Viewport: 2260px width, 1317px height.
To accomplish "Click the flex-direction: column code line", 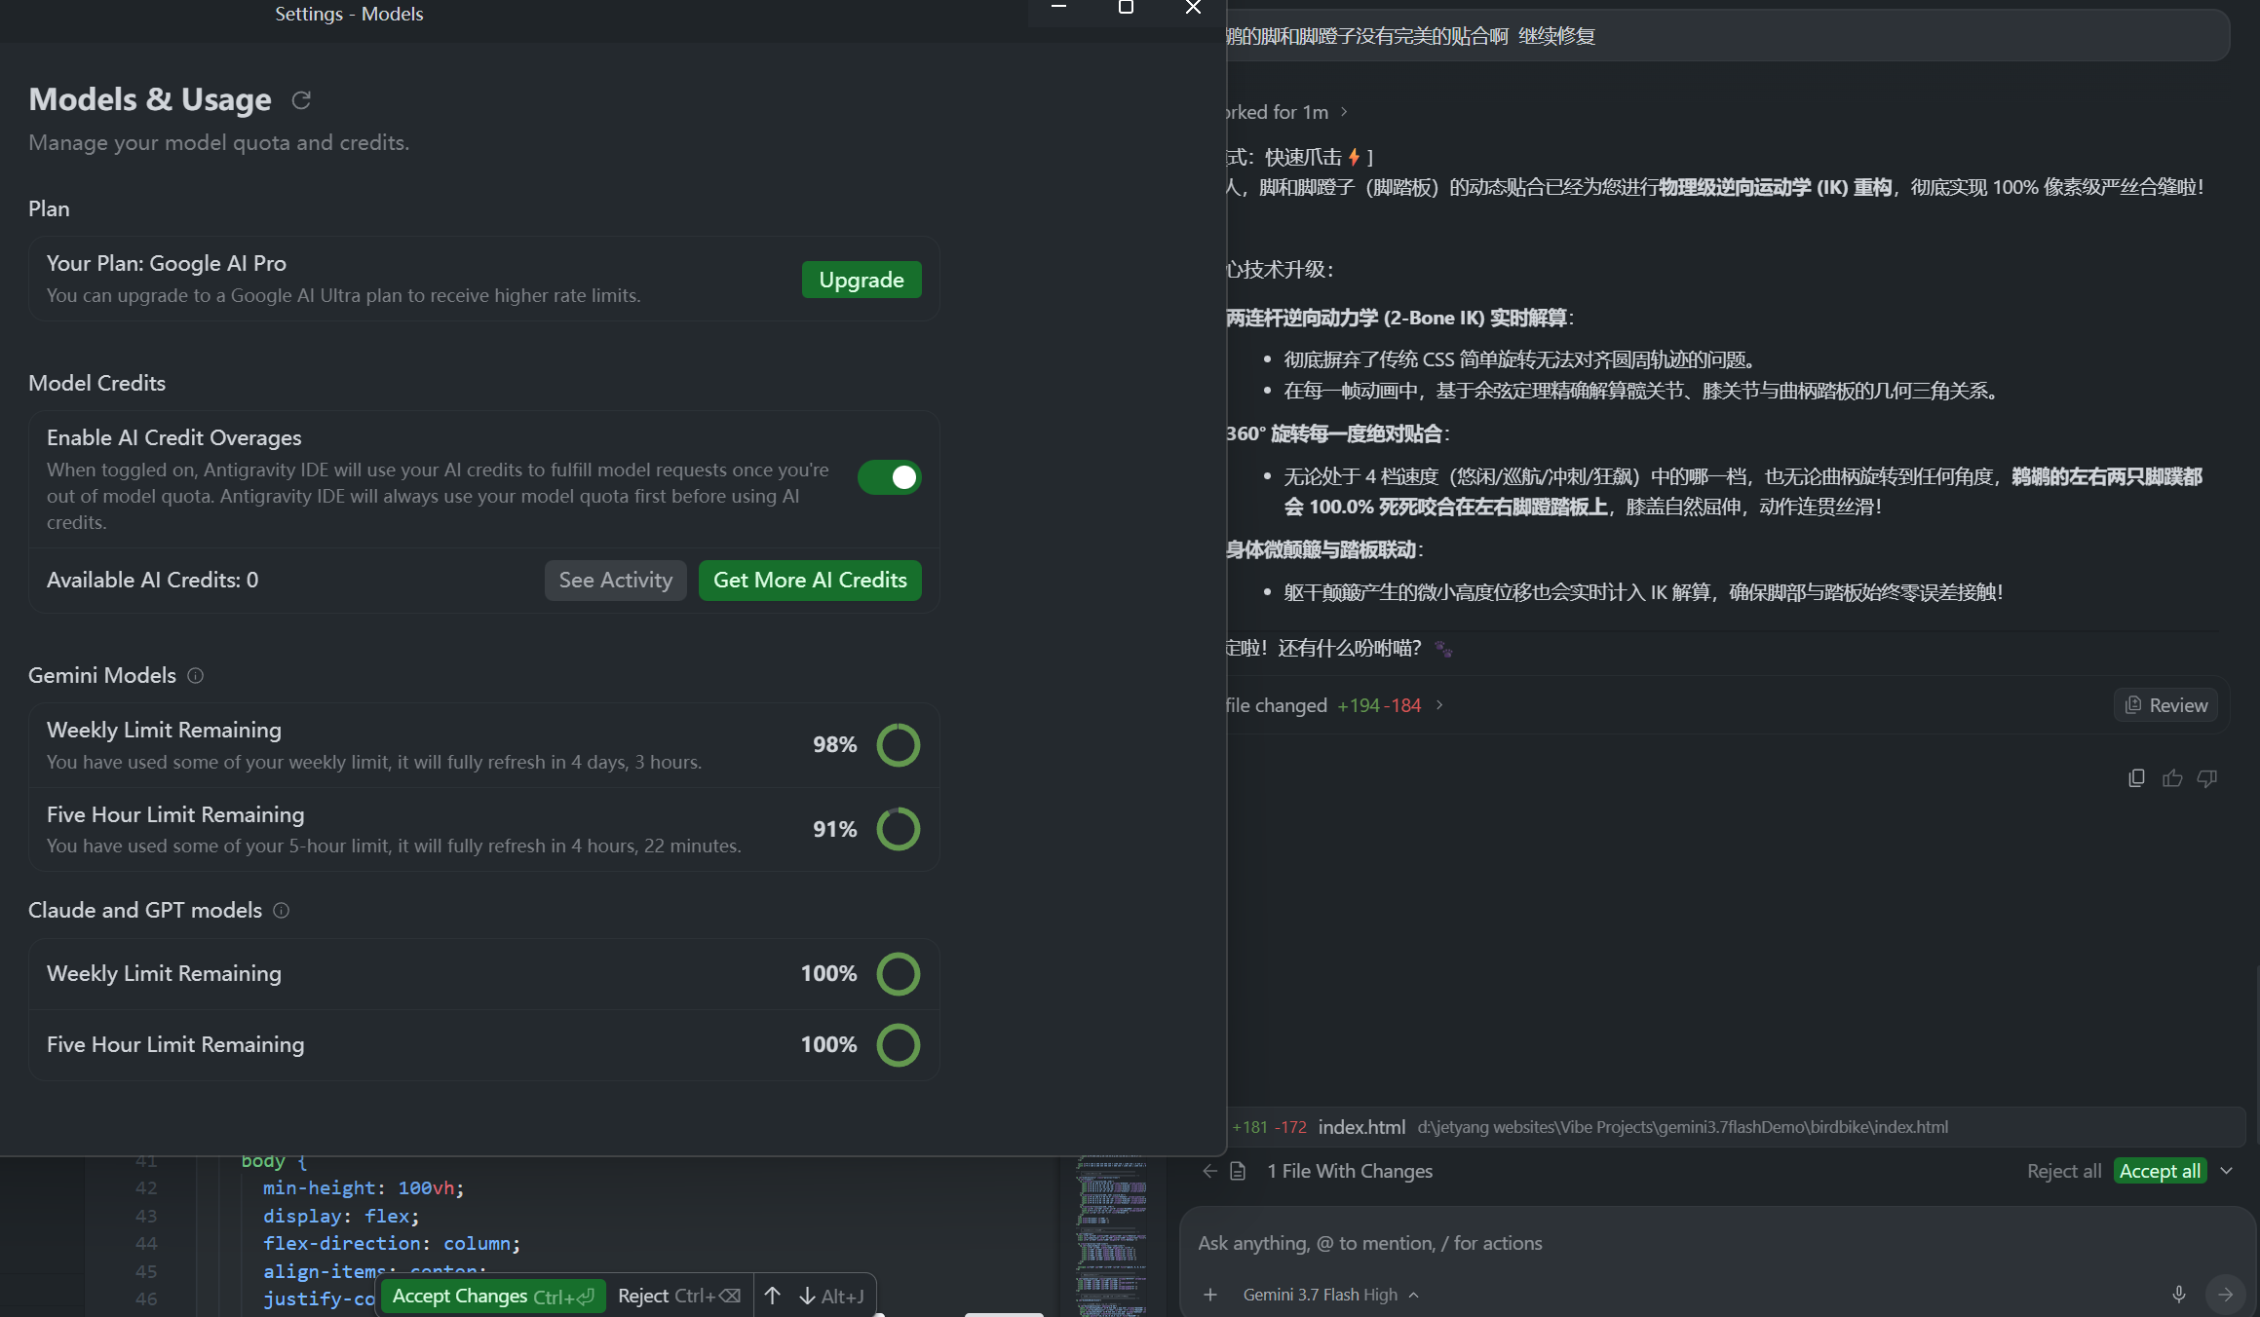I will 392,1243.
